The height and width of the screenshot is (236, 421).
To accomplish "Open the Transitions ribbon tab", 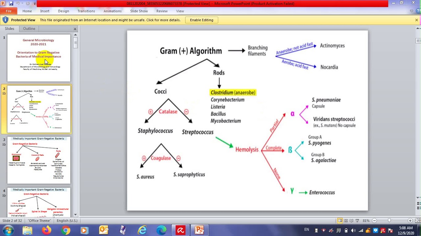I will 86,11.
